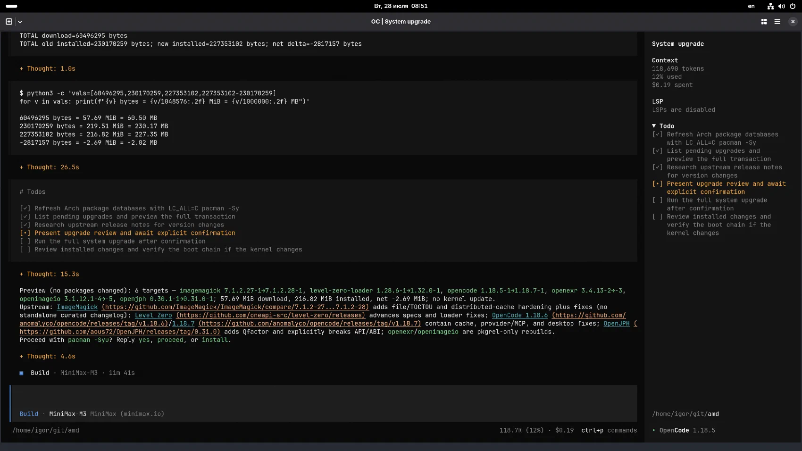Click 'LSPs are disabled' text

pyautogui.click(x=683, y=110)
